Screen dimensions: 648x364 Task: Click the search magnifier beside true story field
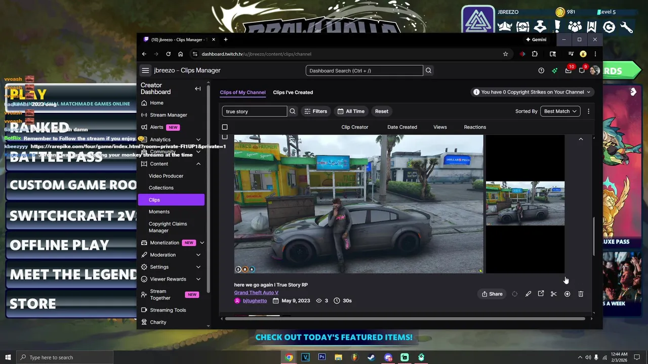click(x=292, y=111)
